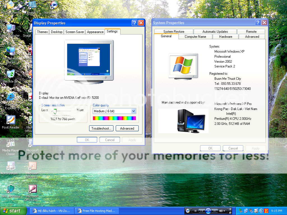Open speaker volume tray icon
Viewport: 287px width, 215px height.
[x=251, y=211]
